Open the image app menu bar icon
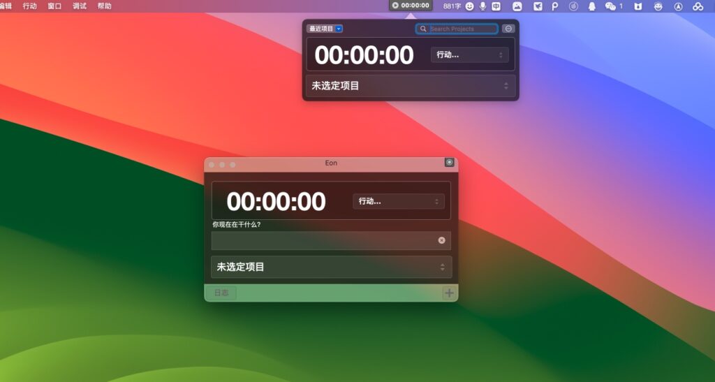This screenshot has width=715, height=382. [517, 6]
